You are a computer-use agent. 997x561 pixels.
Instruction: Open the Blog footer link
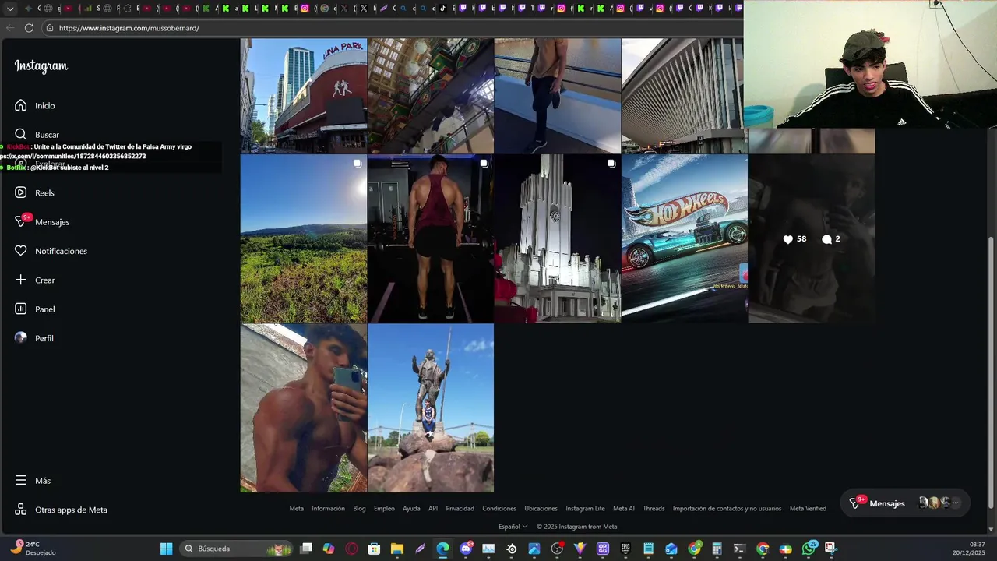pyautogui.click(x=359, y=509)
